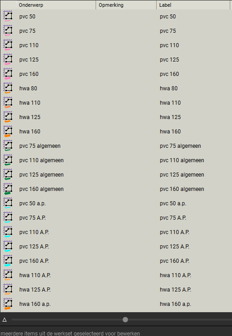Select the pink pvc 160 tool icon

pyautogui.click(x=8, y=74)
